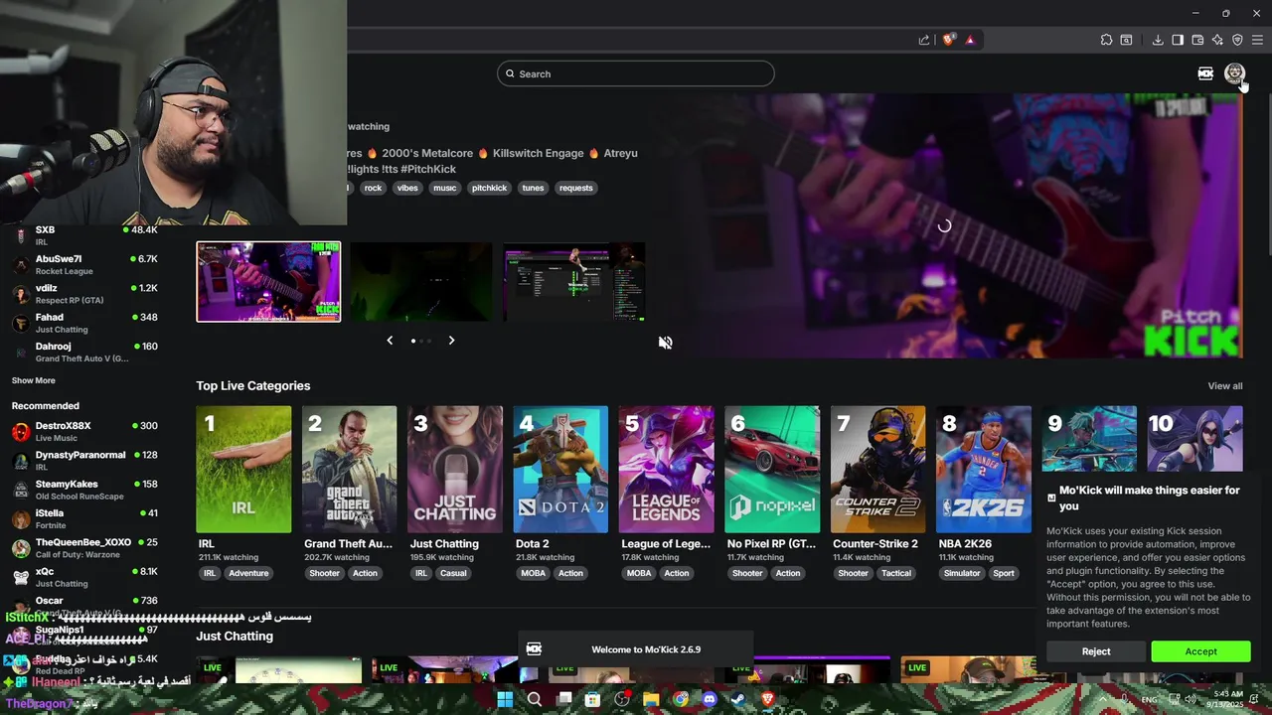Click the Brave Rewards triangle icon
1272x715 pixels.
click(970, 40)
